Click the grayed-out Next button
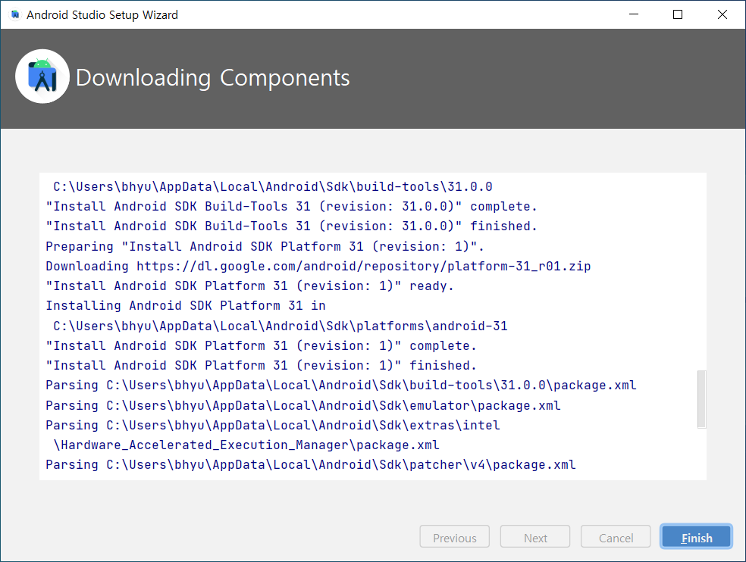The width and height of the screenshot is (746, 562). (535, 537)
